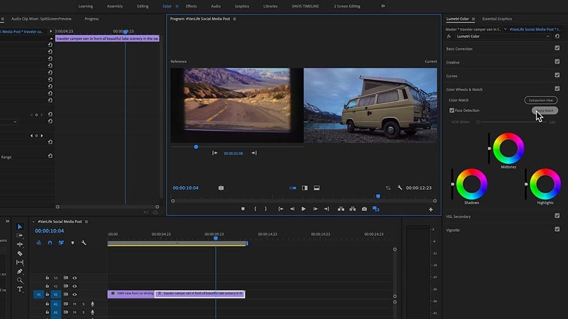Image resolution: width=568 pixels, height=319 pixels.
Task: Open the Audio Clip Mixer tab
Action: tap(41, 19)
